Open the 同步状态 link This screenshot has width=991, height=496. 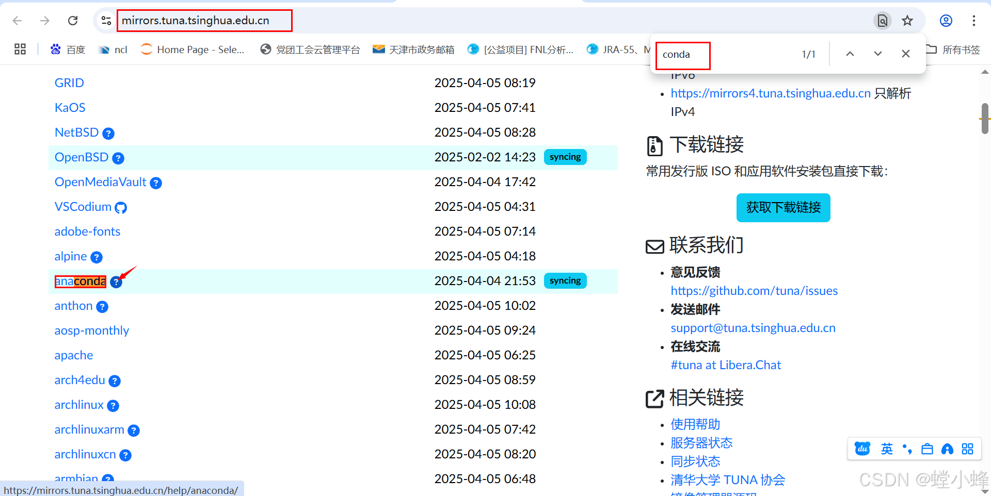pyautogui.click(x=695, y=461)
